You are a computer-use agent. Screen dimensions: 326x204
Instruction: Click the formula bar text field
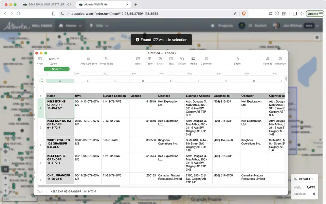166,191
